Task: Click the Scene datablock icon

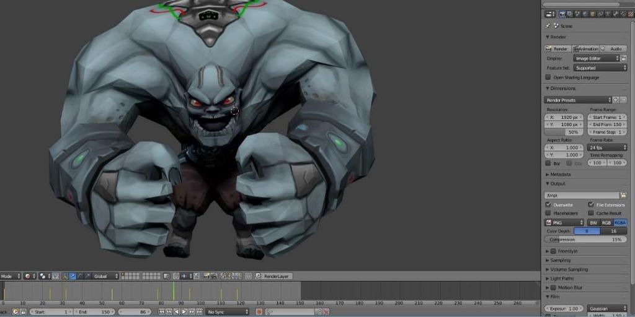Action: (556, 25)
